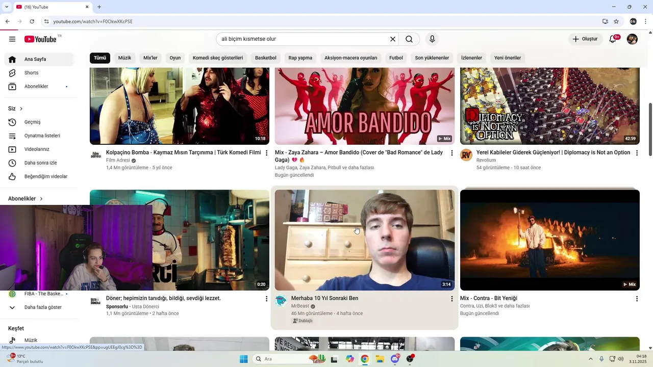This screenshot has width=653, height=367.
Task: Click the Merhaba 10 Yıl Sonraki Ben title
Action: pyautogui.click(x=324, y=298)
